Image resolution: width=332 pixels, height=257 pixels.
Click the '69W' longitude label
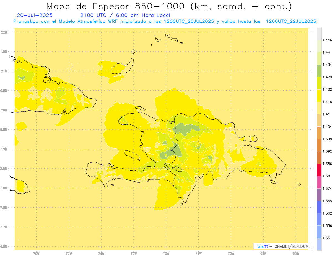point(263,253)
